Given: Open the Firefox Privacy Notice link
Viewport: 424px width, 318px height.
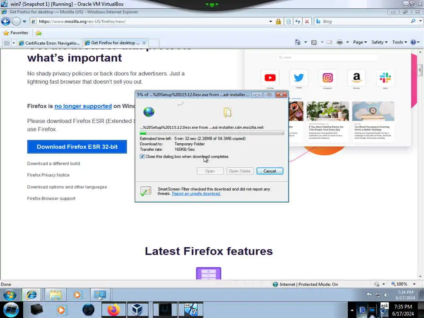Looking at the screenshot, I should [48, 175].
